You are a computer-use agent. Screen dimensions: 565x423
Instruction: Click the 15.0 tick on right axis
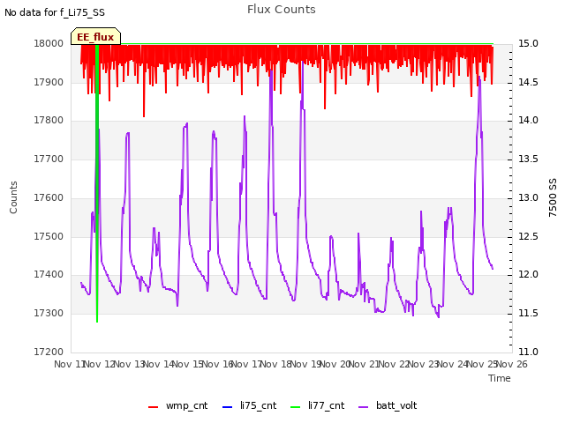point(528,43)
